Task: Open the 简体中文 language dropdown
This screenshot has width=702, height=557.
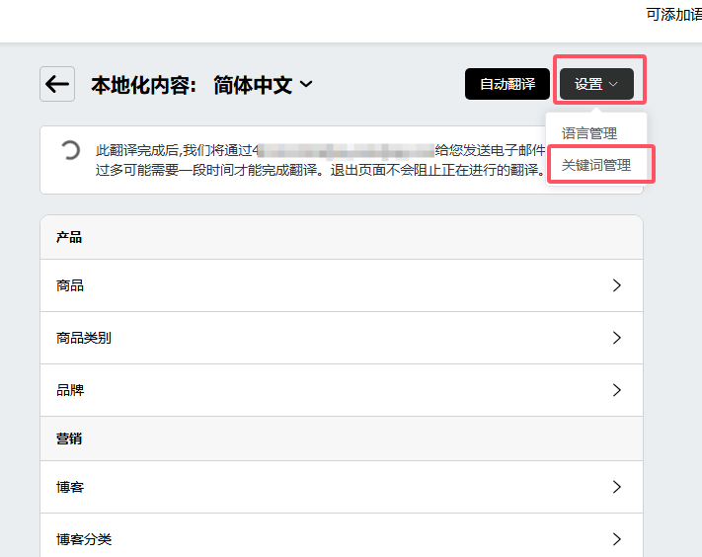Action: [x=263, y=85]
